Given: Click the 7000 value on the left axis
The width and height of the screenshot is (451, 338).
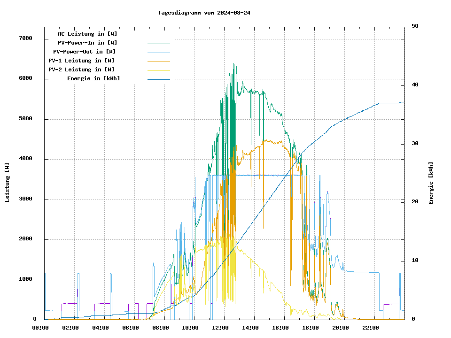Looking at the screenshot, I should (25, 38).
